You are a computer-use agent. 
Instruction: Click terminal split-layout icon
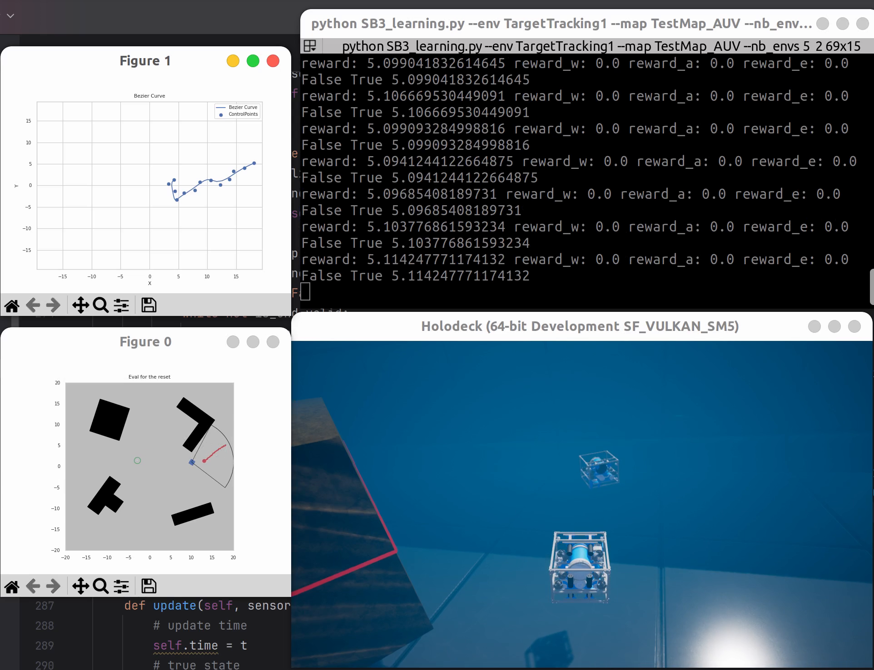point(310,46)
